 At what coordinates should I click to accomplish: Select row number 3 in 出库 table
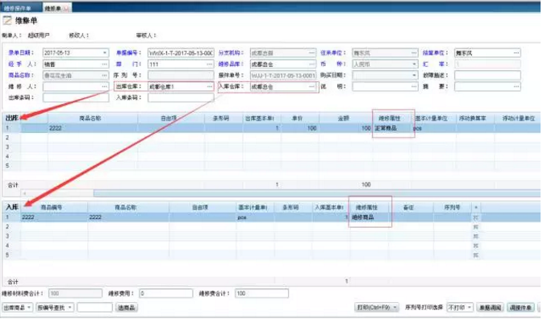7,147
